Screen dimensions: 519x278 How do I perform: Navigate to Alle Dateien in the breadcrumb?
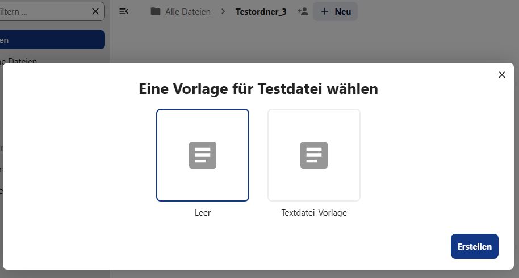tap(187, 11)
